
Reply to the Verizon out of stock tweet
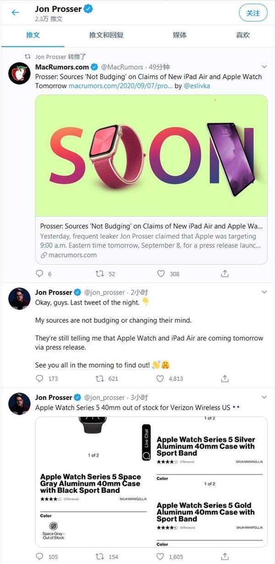[x=39, y=557]
